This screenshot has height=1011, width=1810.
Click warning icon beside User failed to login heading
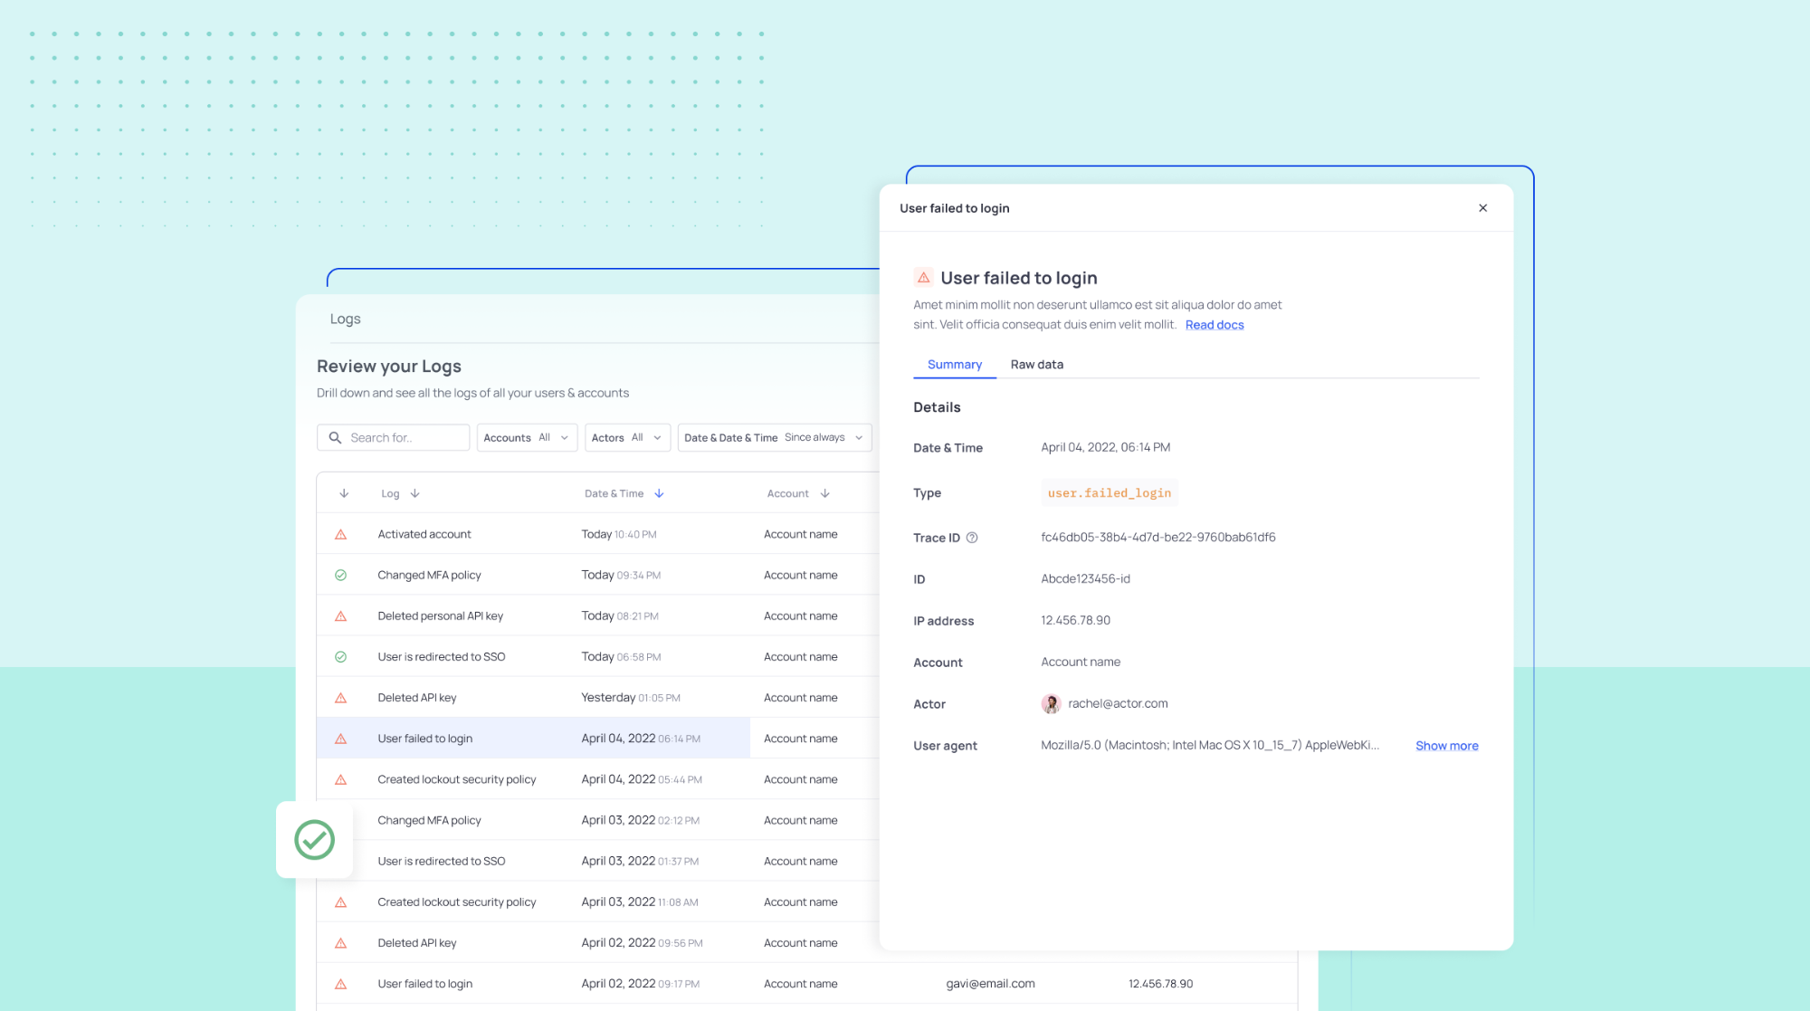pyautogui.click(x=923, y=278)
